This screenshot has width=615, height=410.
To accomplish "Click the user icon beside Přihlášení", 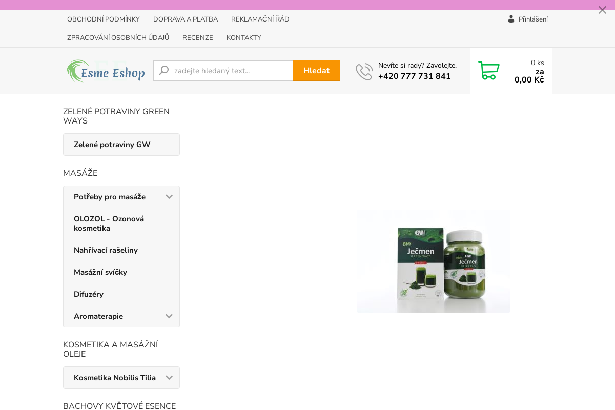I will point(511,19).
